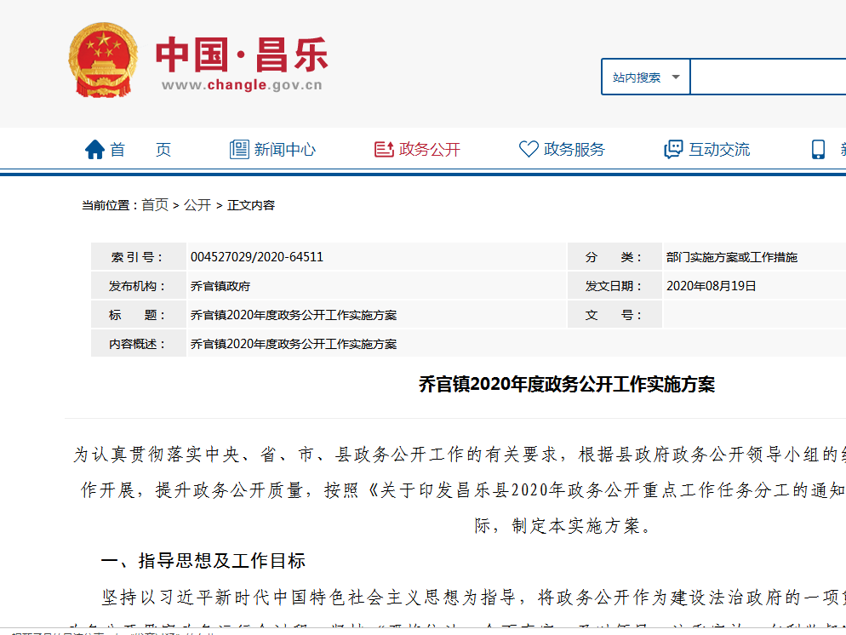Go to 政务服务 navigation label

574,150
